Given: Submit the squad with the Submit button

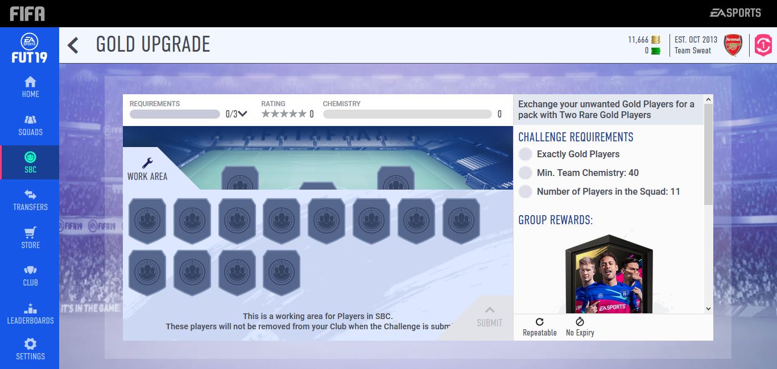Looking at the screenshot, I should [x=489, y=317].
